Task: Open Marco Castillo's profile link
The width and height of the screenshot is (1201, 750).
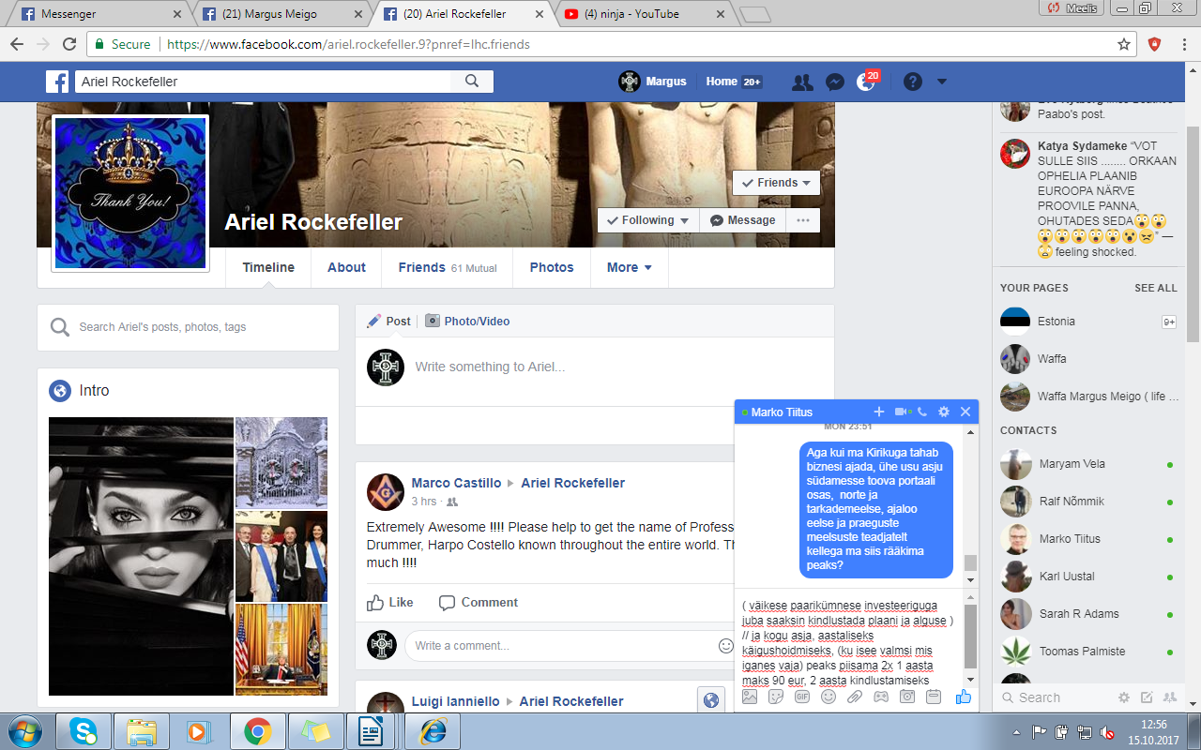Action: [x=456, y=483]
